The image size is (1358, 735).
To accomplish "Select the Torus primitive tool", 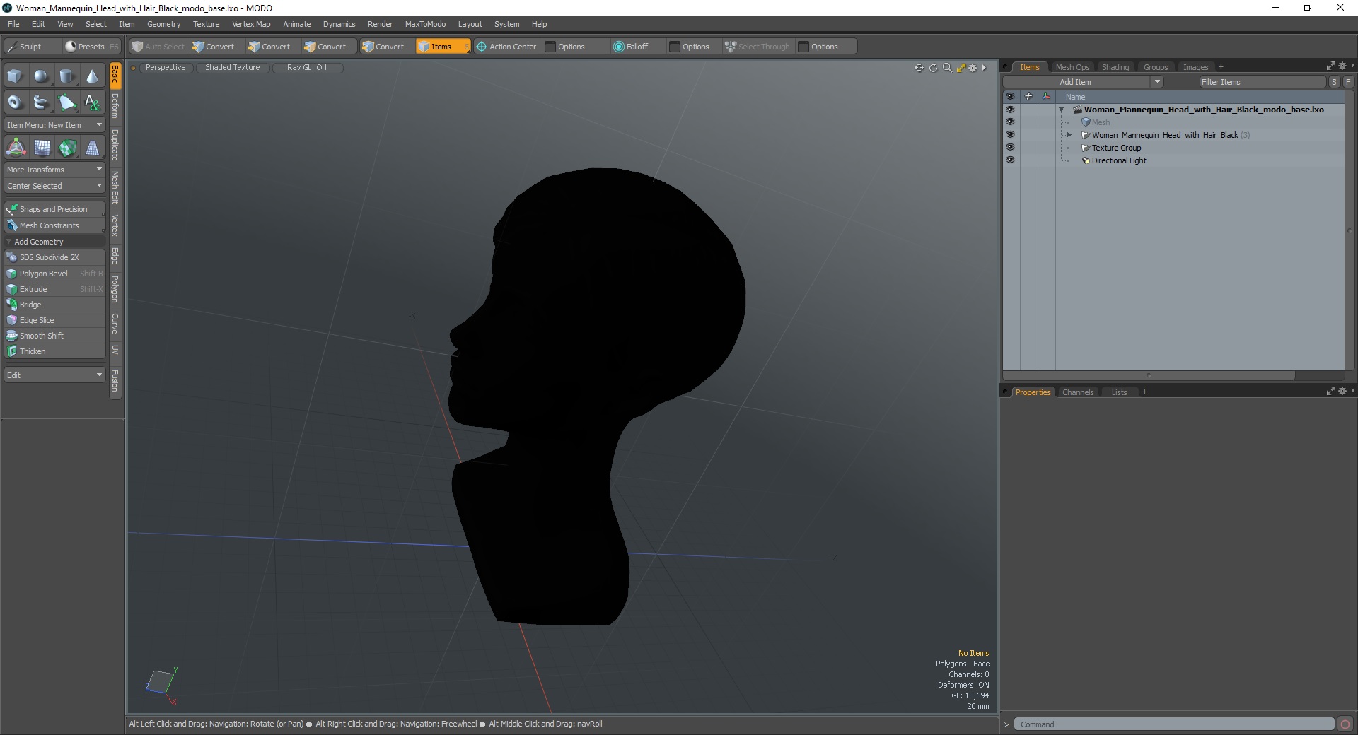I will point(15,102).
